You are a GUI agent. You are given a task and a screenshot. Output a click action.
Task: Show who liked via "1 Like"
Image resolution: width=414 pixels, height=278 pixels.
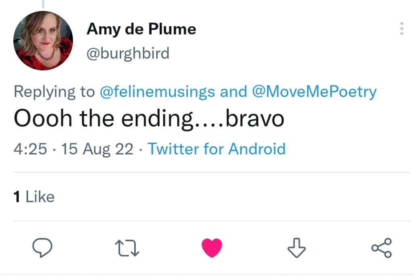tap(34, 197)
